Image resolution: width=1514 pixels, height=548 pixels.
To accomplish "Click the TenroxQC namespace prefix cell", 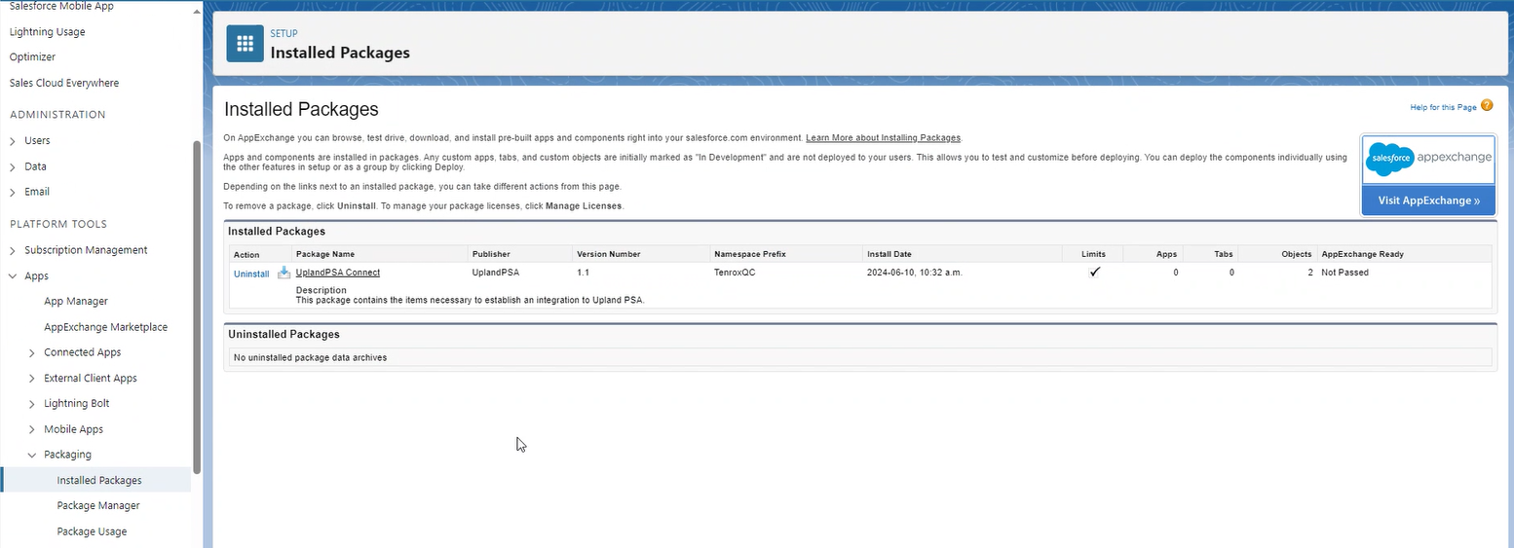I will click(x=735, y=273).
